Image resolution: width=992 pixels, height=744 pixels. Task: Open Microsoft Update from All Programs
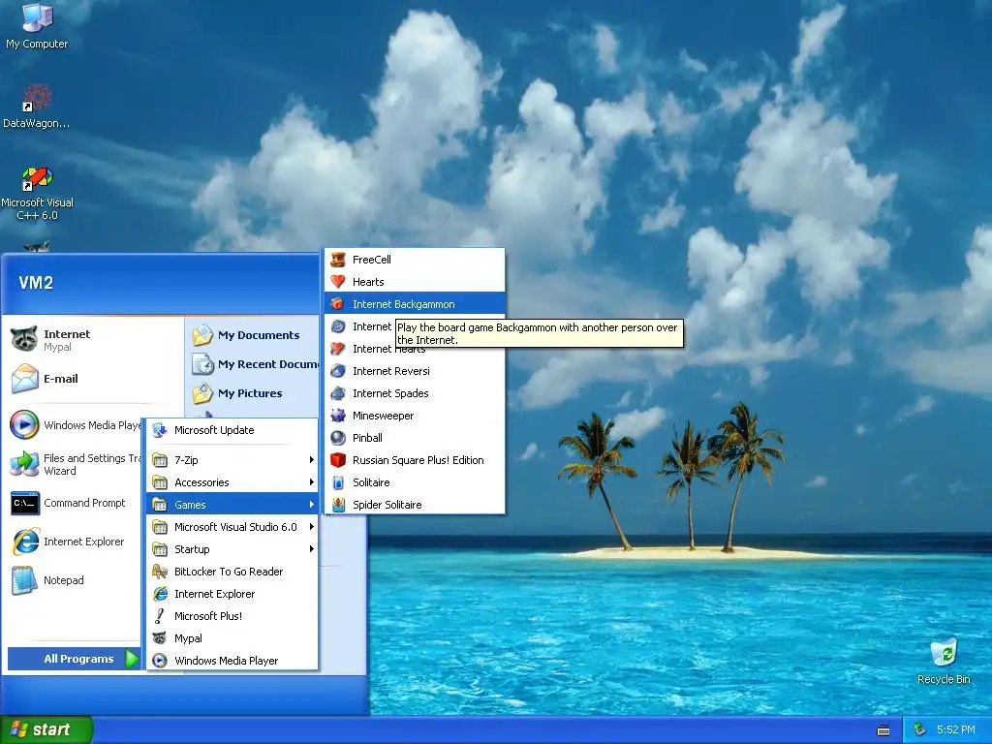pos(232,430)
